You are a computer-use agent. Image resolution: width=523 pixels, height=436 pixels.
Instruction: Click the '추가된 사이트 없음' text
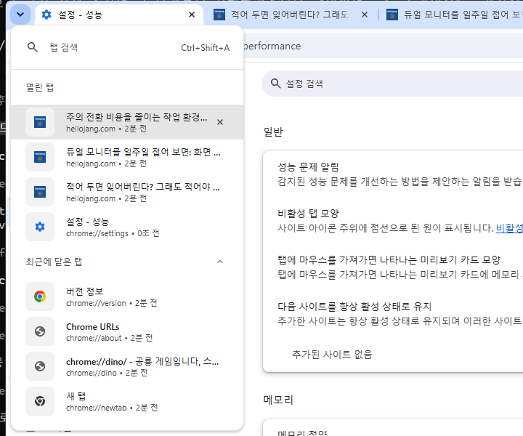(332, 355)
